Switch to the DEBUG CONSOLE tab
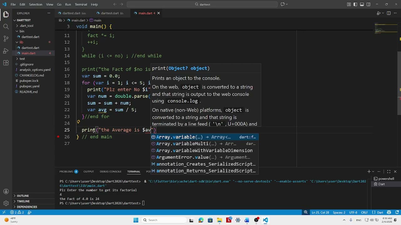 pos(111,172)
